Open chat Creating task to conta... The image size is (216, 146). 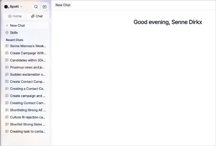pyautogui.click(x=27, y=131)
